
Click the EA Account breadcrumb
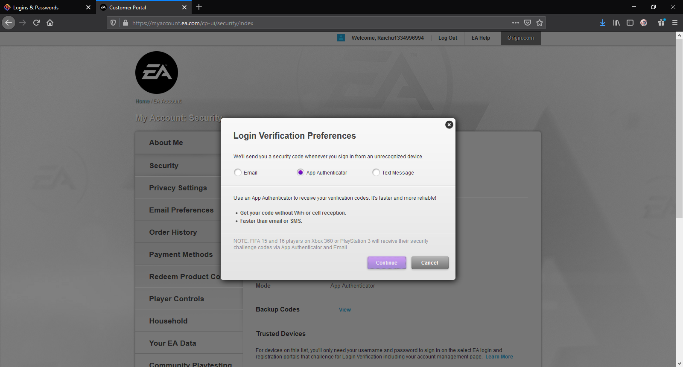pyautogui.click(x=167, y=101)
